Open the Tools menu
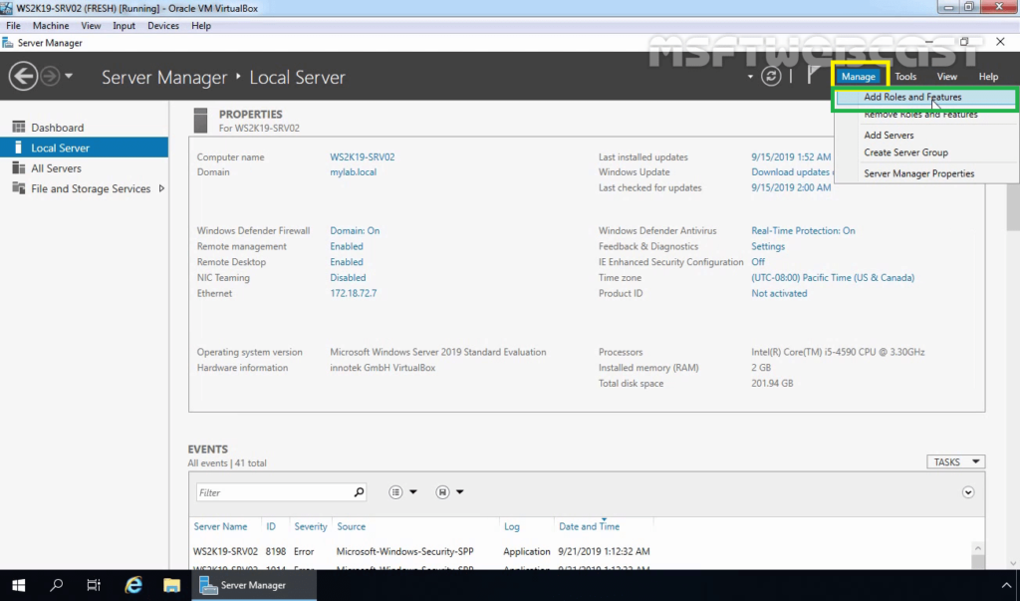This screenshot has height=601, width=1020. 904,76
